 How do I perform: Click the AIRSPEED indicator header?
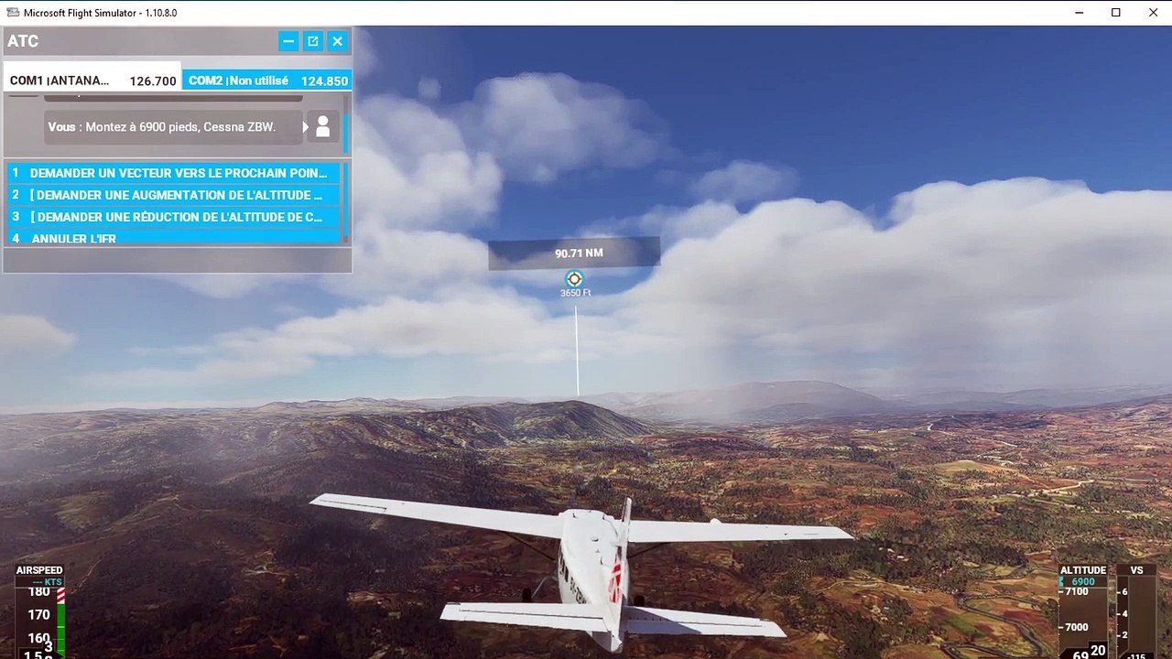39,570
